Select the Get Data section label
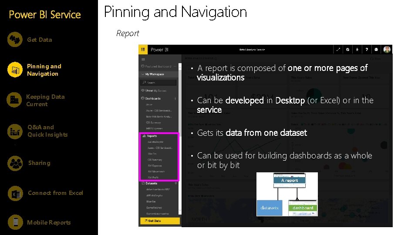This screenshot has height=235, width=418. 40,40
